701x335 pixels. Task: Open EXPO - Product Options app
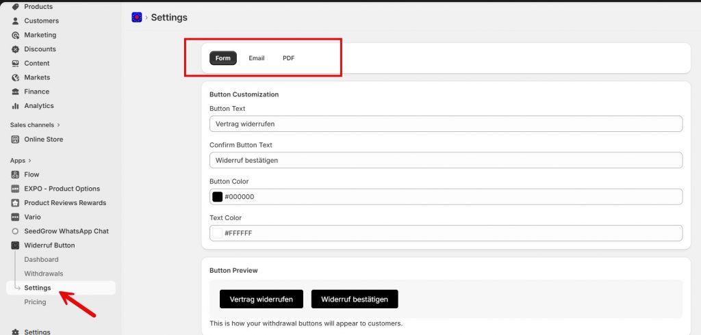pyautogui.click(x=61, y=189)
